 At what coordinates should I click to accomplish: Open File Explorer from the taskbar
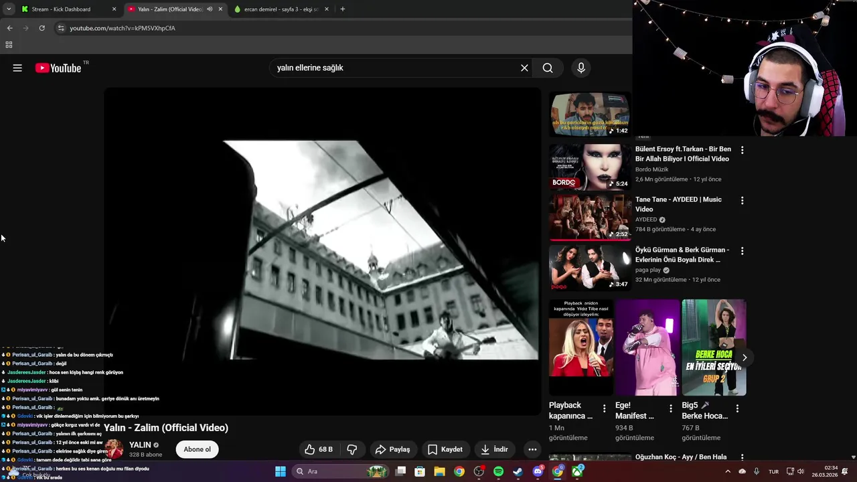tap(439, 471)
